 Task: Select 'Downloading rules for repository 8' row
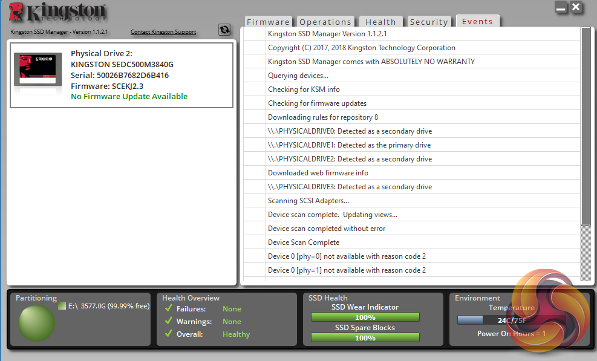point(411,117)
